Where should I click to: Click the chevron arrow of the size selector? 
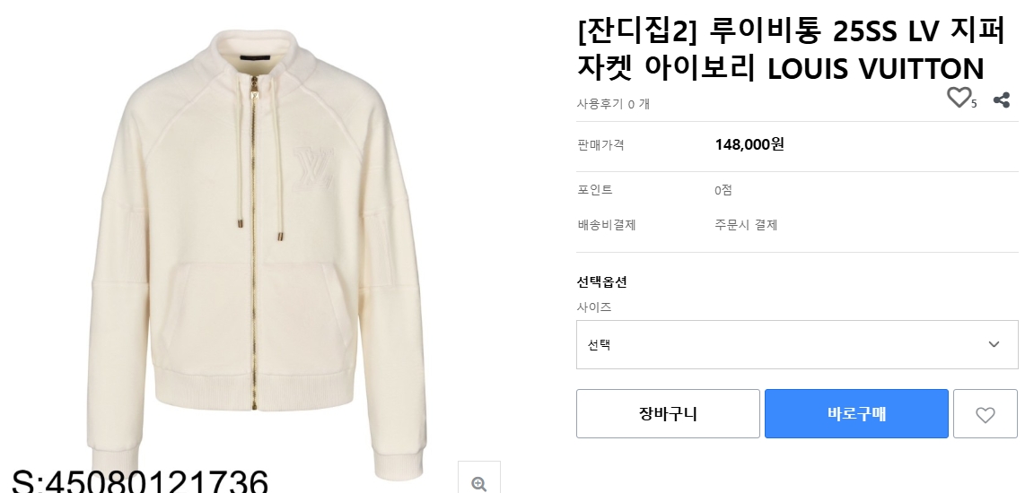pos(994,344)
